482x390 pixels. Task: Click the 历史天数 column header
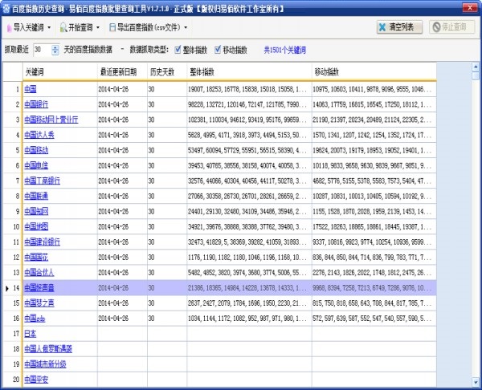163,72
